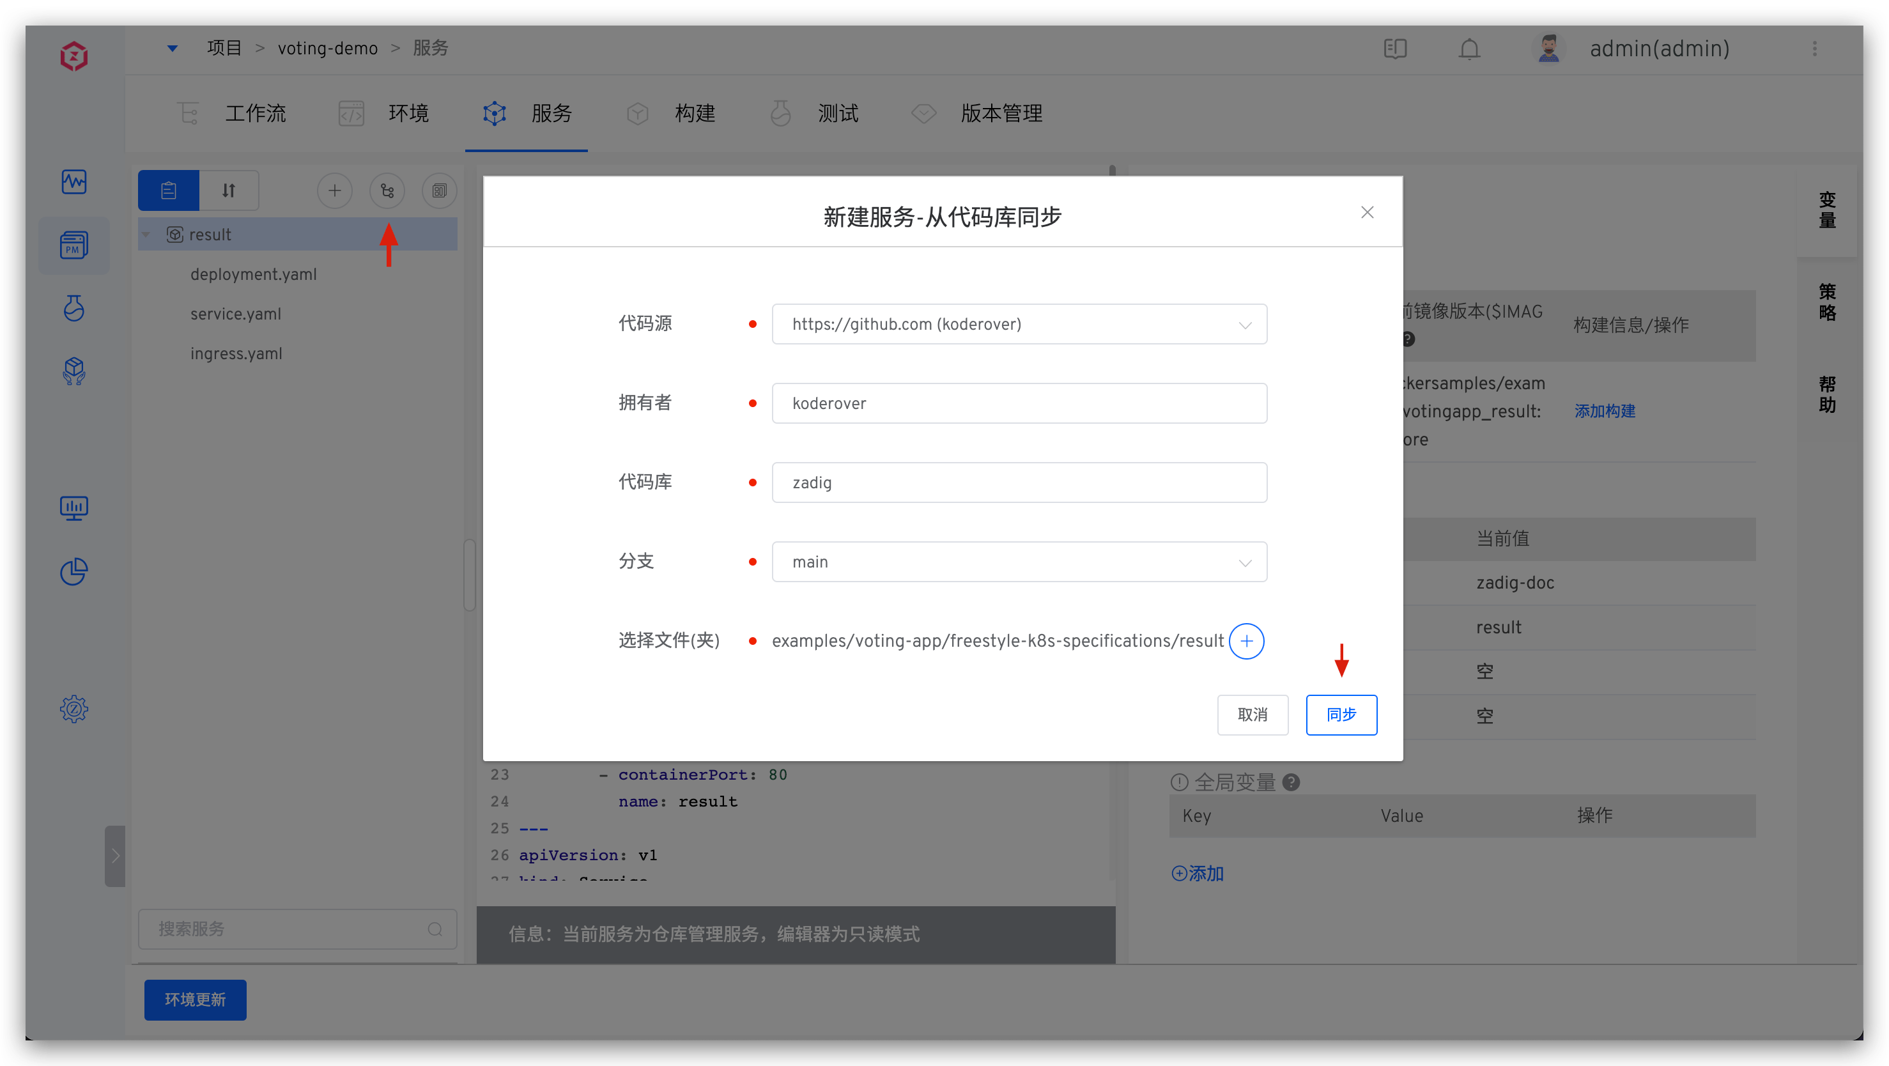
Task: Expand the collapsed left sidebar handle
Action: (x=115, y=856)
